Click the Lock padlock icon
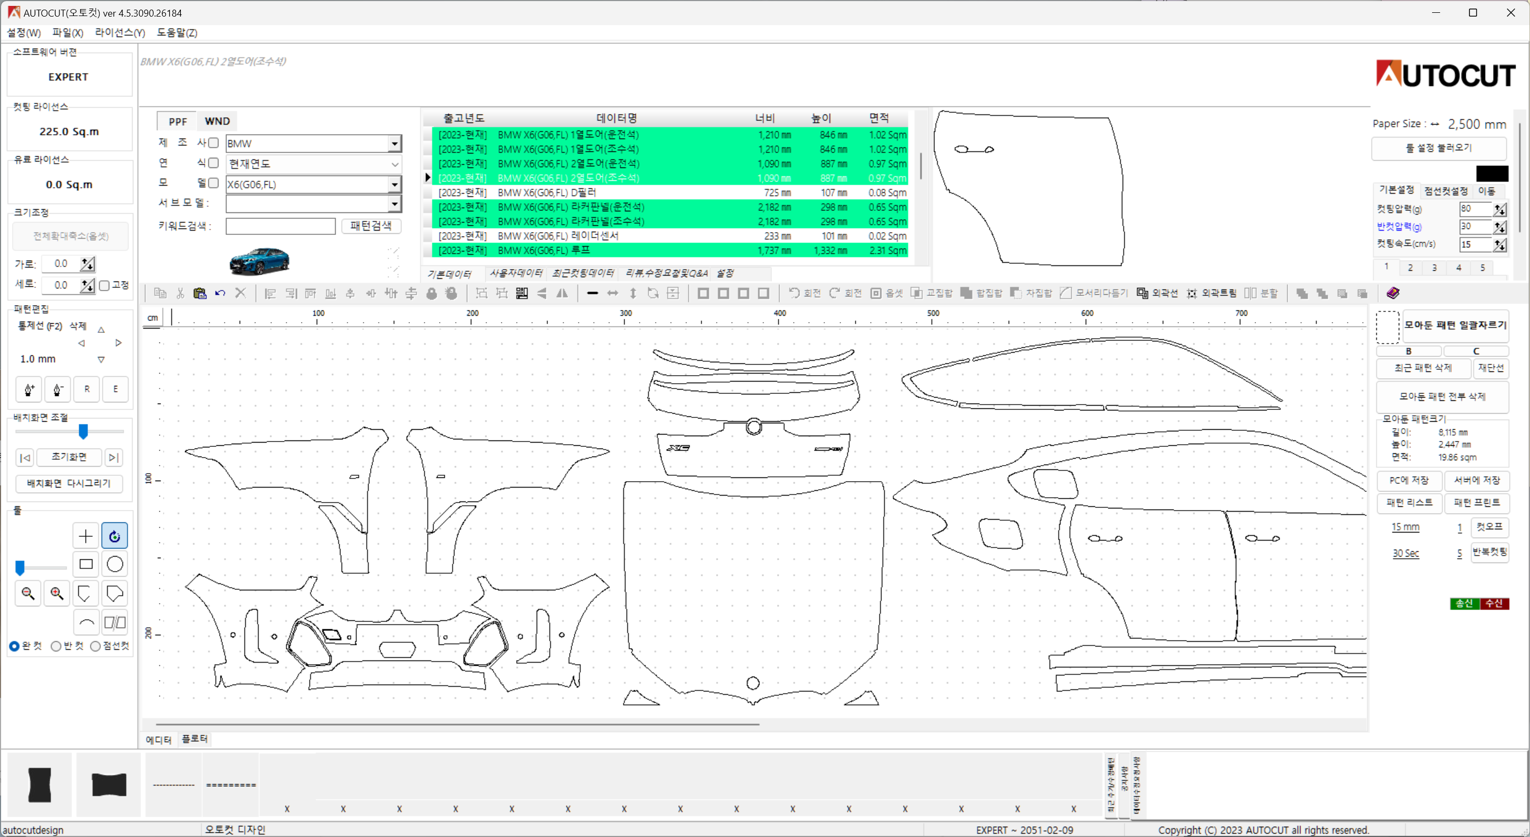1530x837 pixels. coord(432,293)
